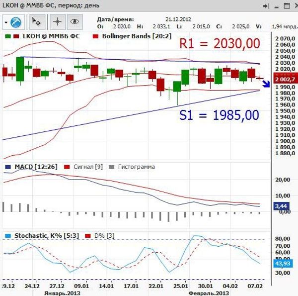Image resolution: width=298 pixels, height=296 pixels.
Task: Click the Bollinger Bands red color swatch
Action: [95, 36]
